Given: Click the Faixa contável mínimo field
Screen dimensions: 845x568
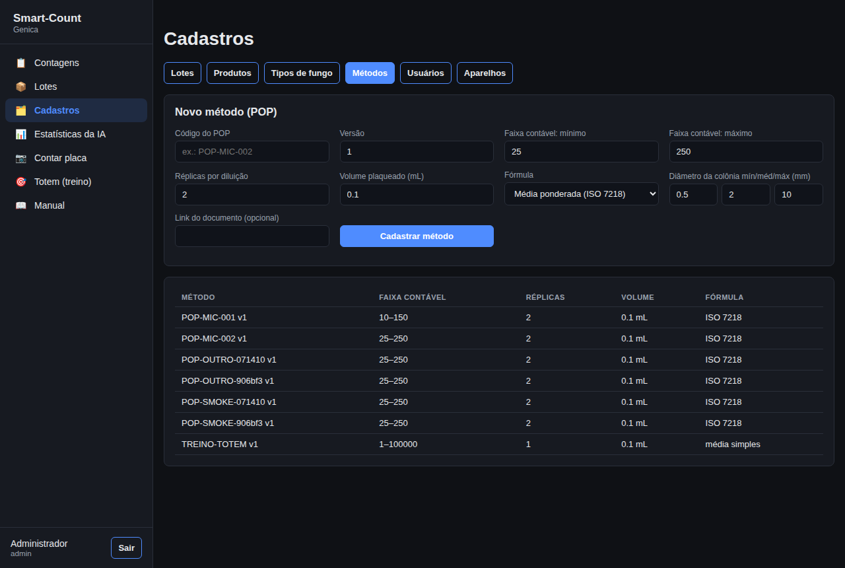Looking at the screenshot, I should point(581,151).
